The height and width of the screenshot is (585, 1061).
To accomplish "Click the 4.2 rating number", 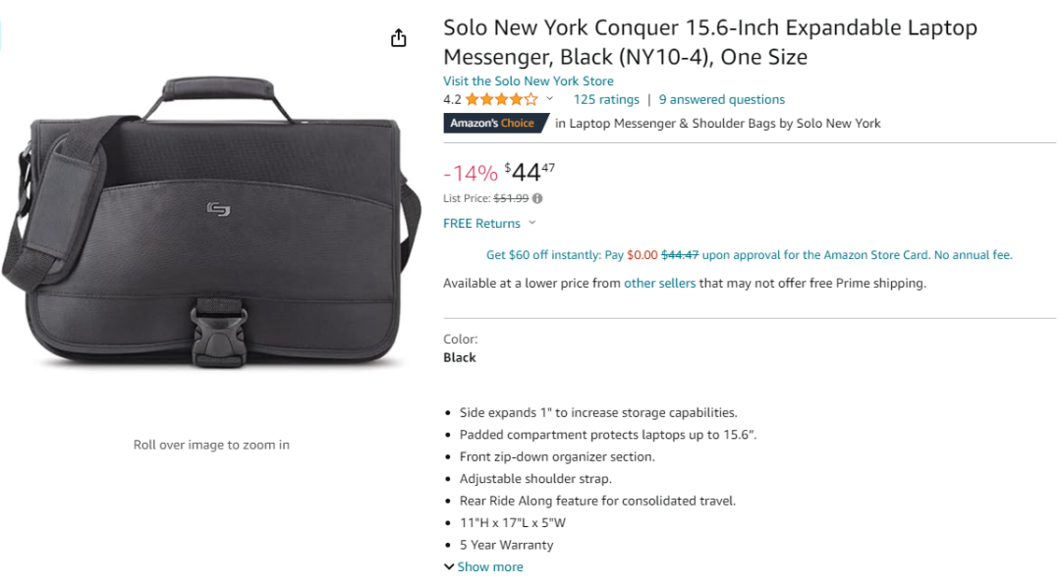I will pos(452,99).
